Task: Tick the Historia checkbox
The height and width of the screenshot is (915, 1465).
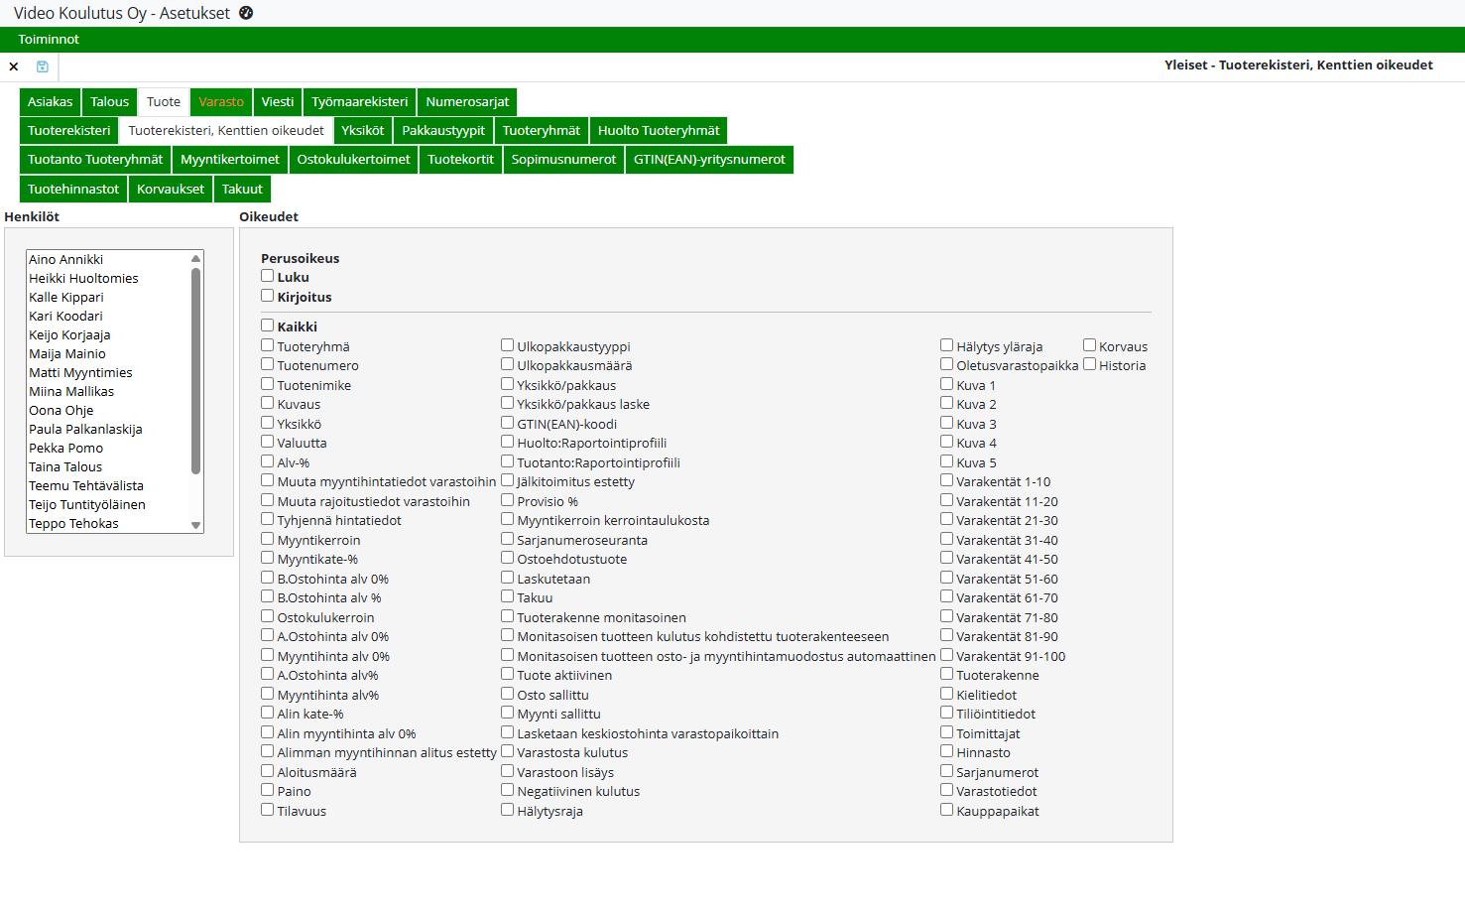Action: (1090, 364)
